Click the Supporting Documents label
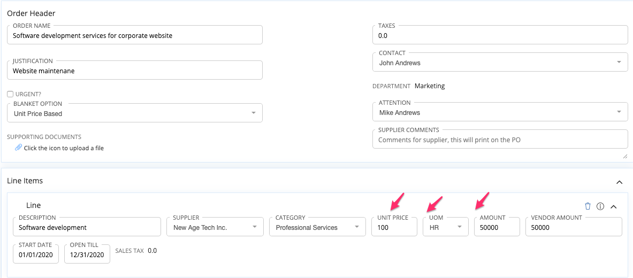Viewport: 633px width, 278px height. (44, 137)
